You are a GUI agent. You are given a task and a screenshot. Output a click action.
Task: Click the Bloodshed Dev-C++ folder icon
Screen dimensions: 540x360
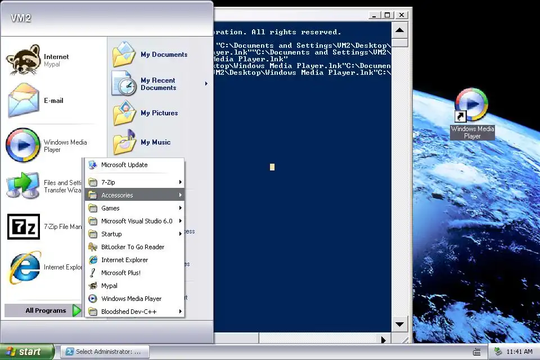(93, 312)
